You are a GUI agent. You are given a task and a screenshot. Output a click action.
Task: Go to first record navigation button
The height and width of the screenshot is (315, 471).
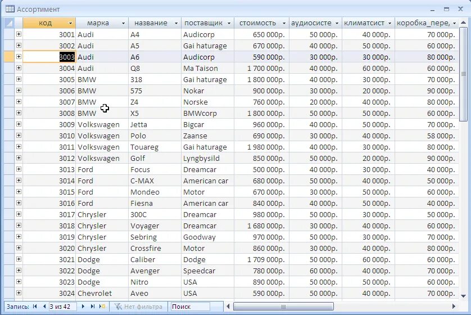(x=35, y=307)
